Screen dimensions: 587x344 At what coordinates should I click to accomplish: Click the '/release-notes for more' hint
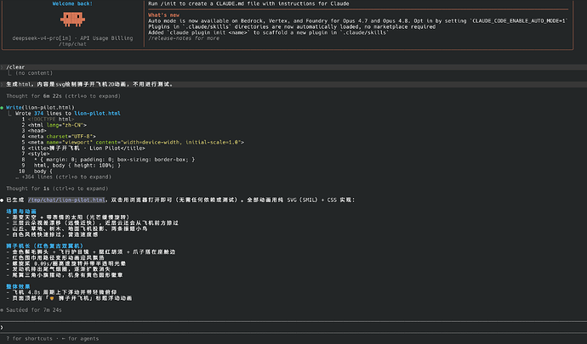click(184, 38)
